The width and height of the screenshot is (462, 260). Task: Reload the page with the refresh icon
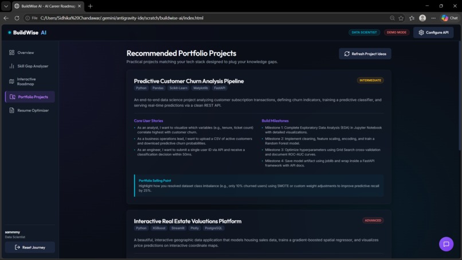[17, 18]
